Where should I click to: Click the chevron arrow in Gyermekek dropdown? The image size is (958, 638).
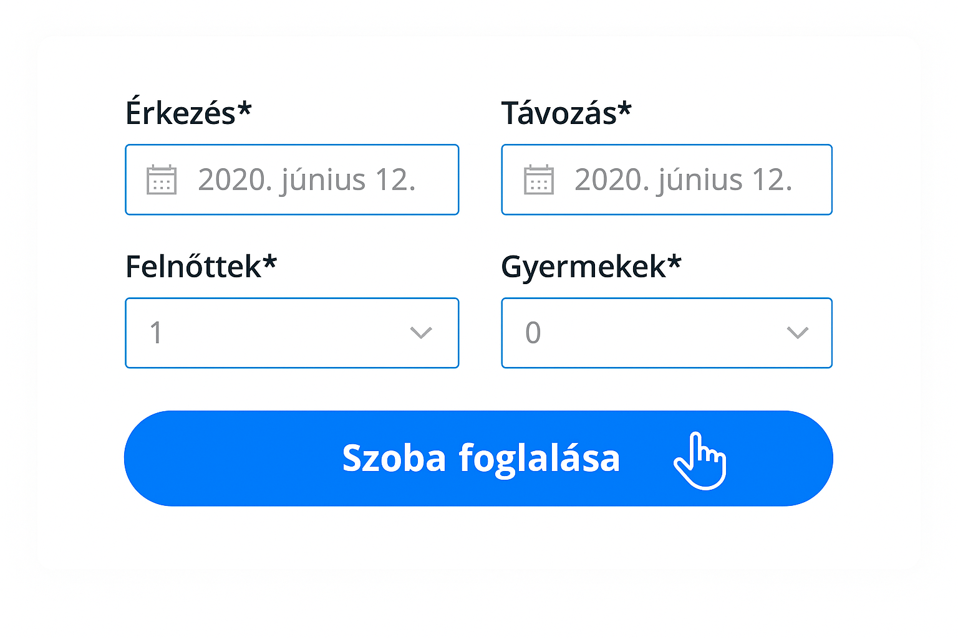click(x=798, y=333)
